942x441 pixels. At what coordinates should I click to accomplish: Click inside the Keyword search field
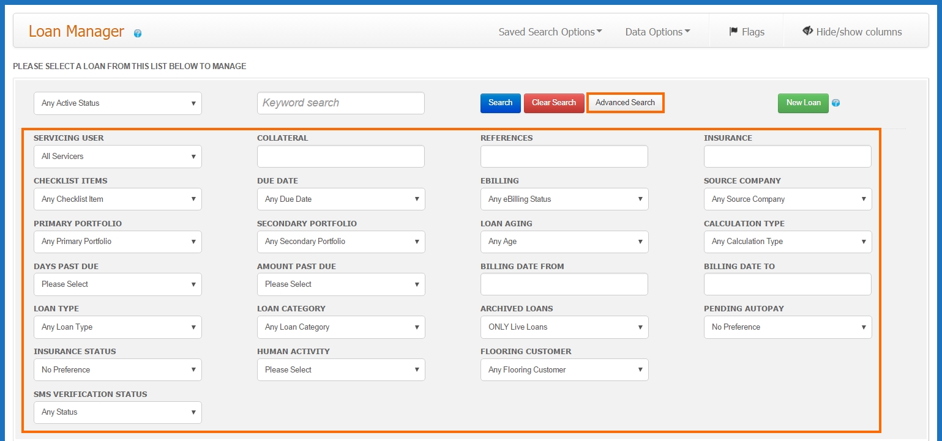click(x=340, y=103)
